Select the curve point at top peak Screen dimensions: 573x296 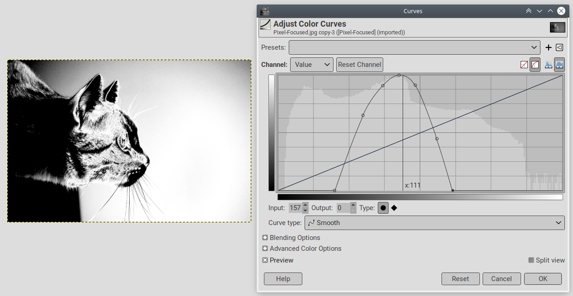[399, 75]
